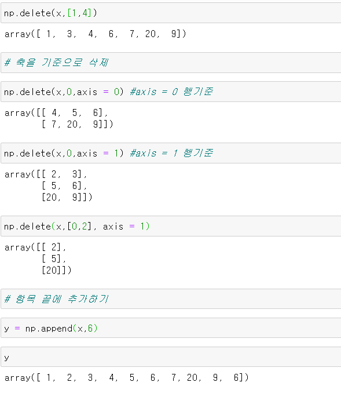Select output array([ 1, 3, 4, 6, 7, 20, 9])
This screenshot has width=341, height=393.
pyautogui.click(x=95, y=34)
